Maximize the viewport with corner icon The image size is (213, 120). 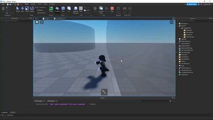click(173, 19)
